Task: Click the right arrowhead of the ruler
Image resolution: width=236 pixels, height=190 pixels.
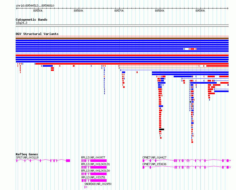Action: 228,8
